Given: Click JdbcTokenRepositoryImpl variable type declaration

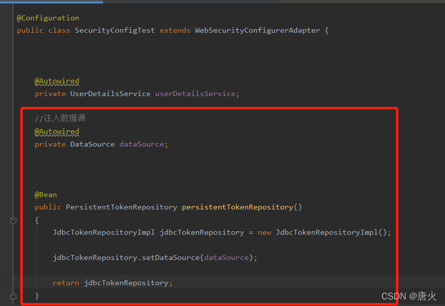Looking at the screenshot, I should tap(104, 233).
